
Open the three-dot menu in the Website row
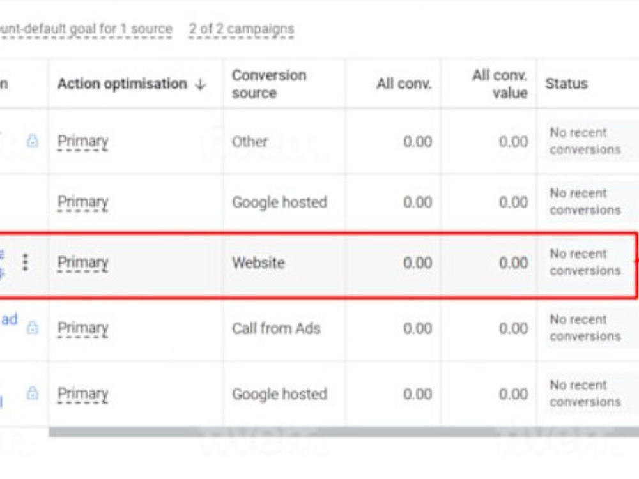[26, 262]
